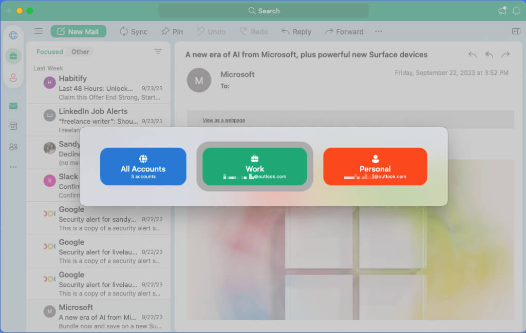Screen dimensions: 526x333
Task: Click the Slack sender avatar
Action: tap(50, 181)
